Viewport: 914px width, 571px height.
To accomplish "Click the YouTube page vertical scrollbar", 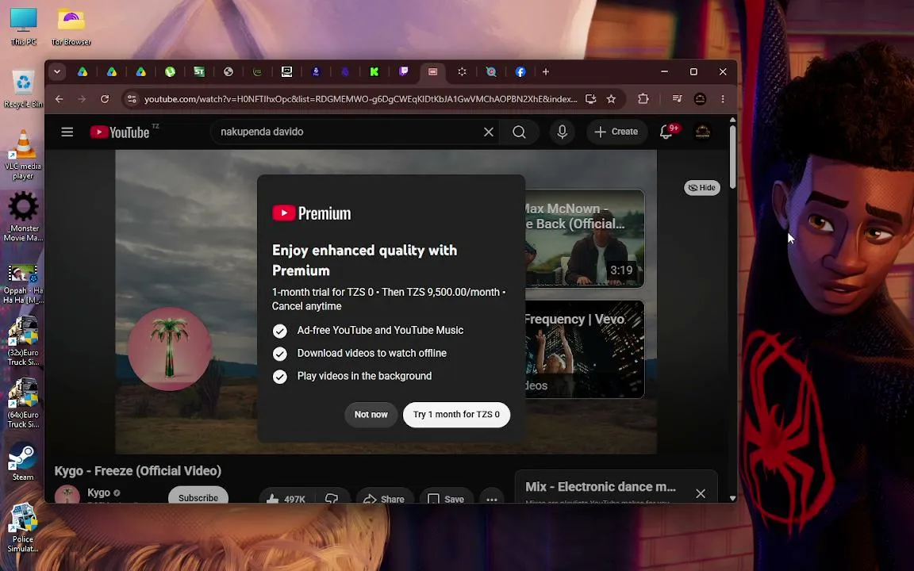I will pos(733,157).
